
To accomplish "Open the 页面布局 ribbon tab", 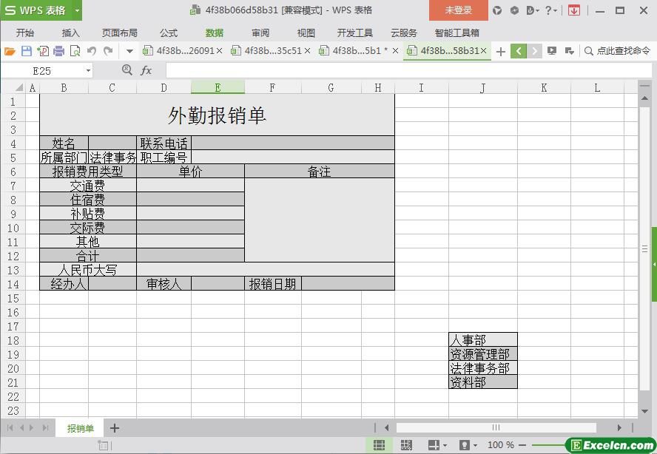I will [x=119, y=33].
